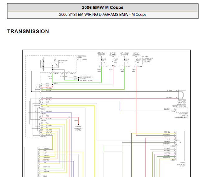This screenshot has height=177, width=205.
Task: Click the FUSE F24 5A label
Action: coord(139,61)
